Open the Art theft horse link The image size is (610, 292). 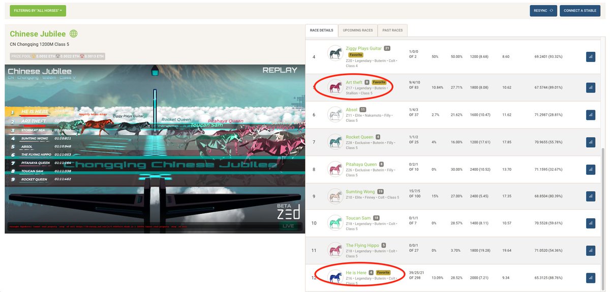[354, 82]
